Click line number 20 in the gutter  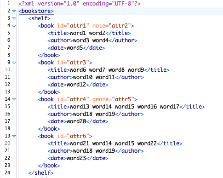tap(7, 143)
